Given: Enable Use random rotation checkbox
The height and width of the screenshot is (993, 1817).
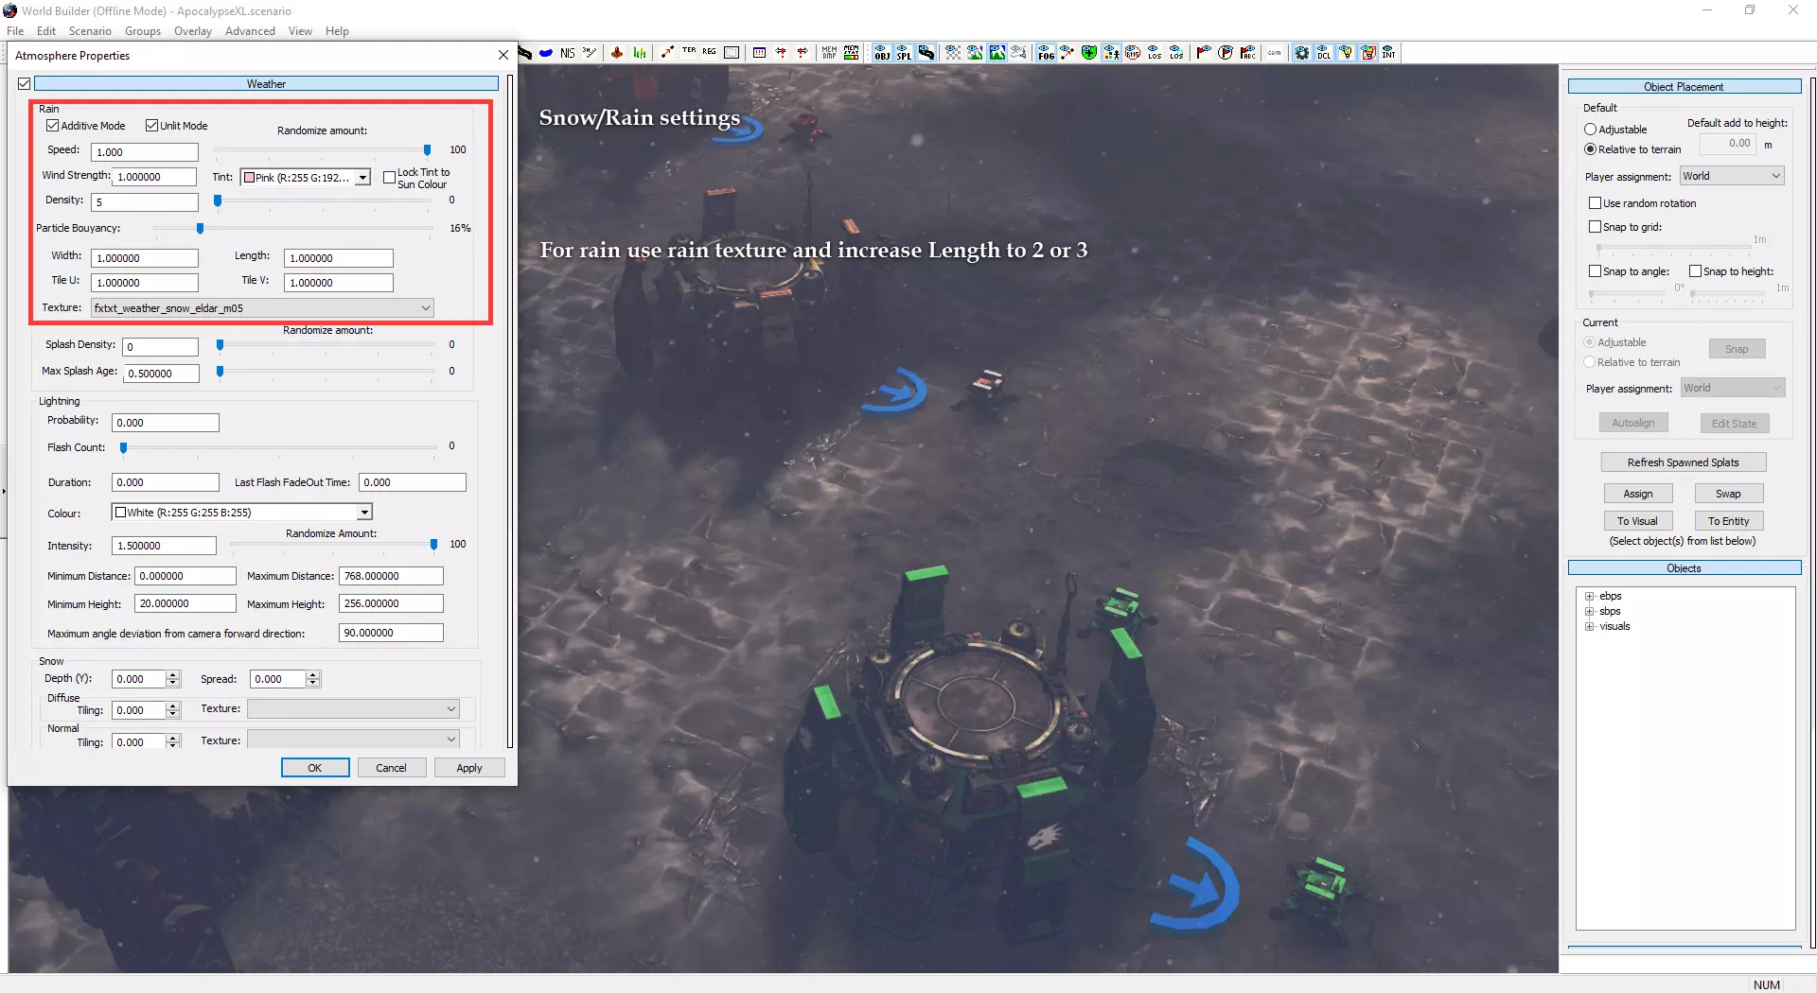Looking at the screenshot, I should click(1595, 203).
